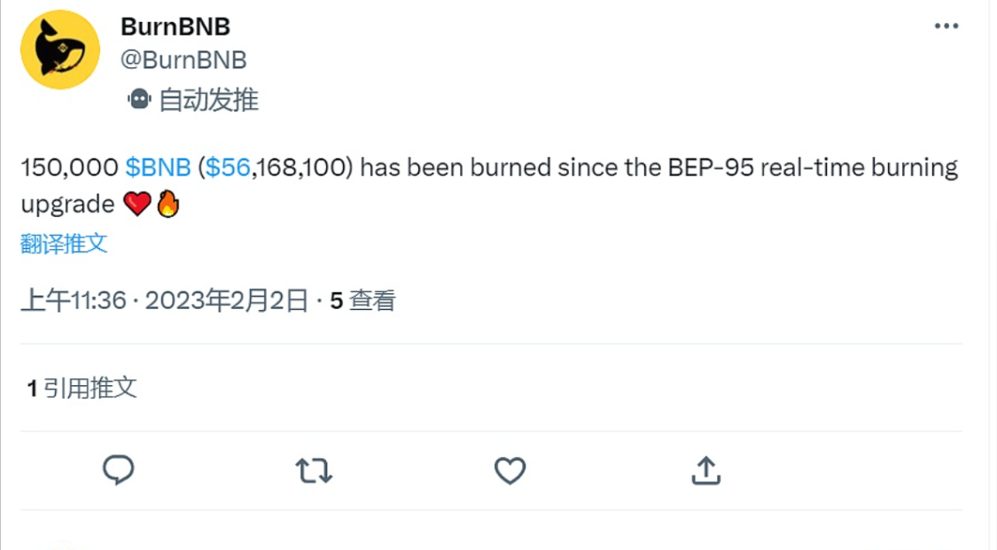Click 翻译推文 to translate the tweet
This screenshot has width=997, height=550.
coord(64,244)
